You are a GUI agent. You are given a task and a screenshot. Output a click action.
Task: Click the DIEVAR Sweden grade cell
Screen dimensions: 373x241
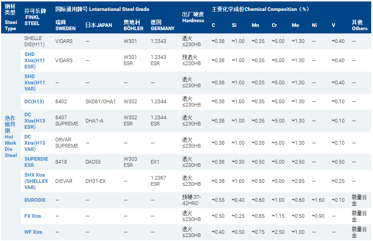click(65, 181)
